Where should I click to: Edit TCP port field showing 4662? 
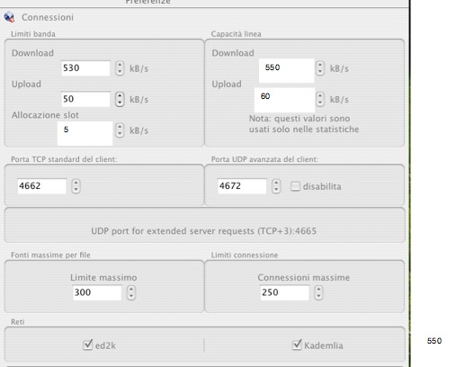42,186
